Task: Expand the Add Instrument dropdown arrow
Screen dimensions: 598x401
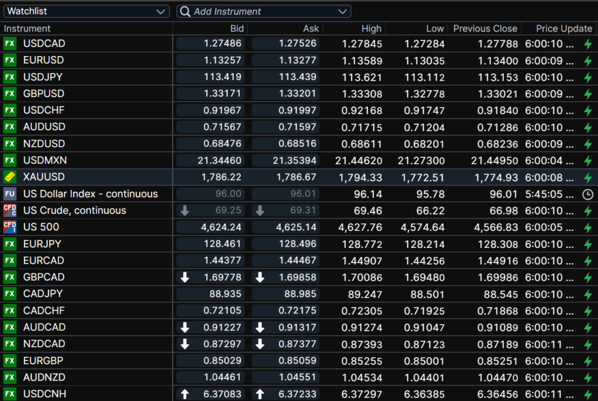Action: tap(342, 12)
